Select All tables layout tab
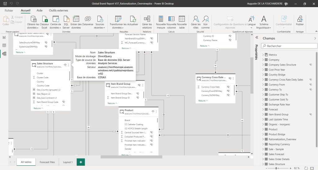318x170 pixels. (26, 162)
